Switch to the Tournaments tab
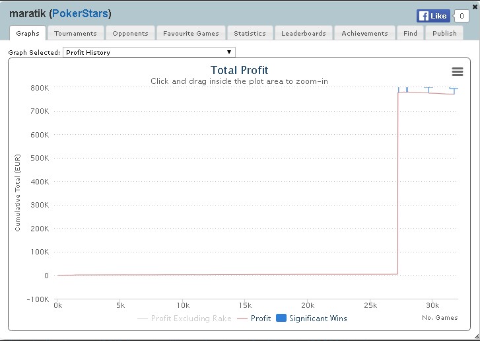 click(75, 33)
